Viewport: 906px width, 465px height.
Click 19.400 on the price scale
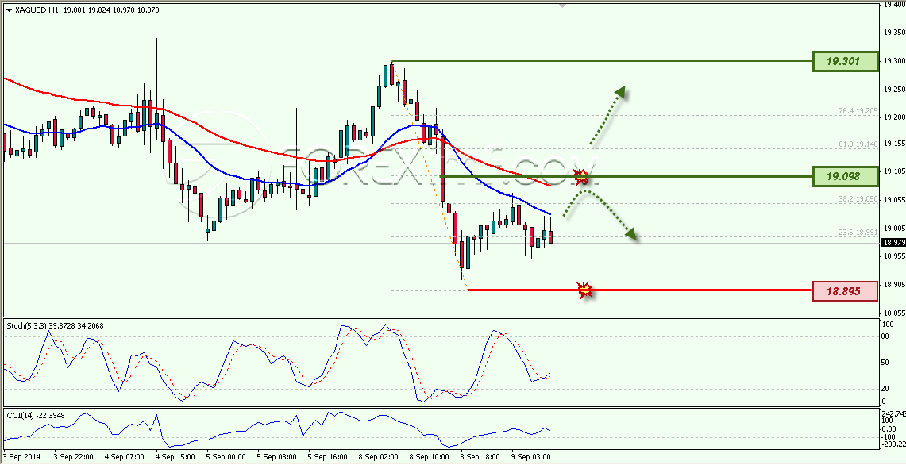894,4
